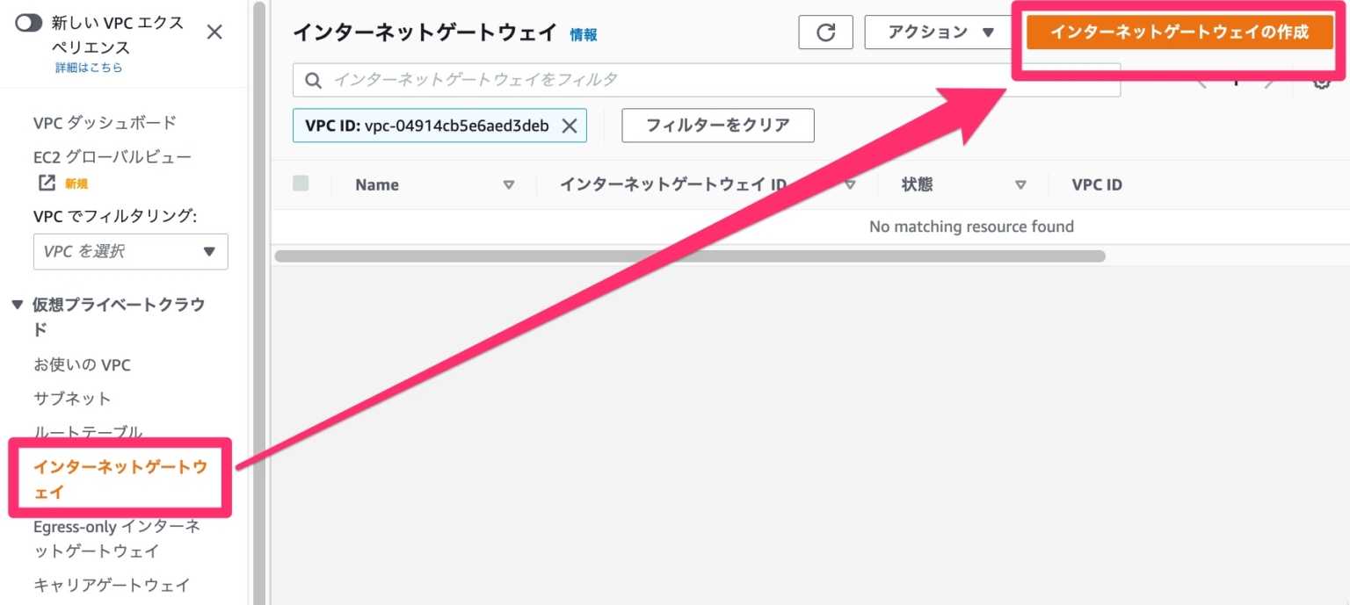Open the アクション dropdown
The image size is (1350, 605).
pos(938,32)
